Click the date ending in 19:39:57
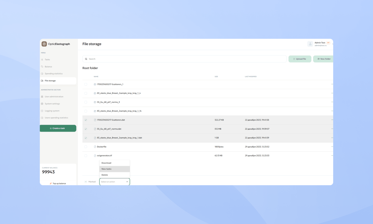The height and width of the screenshot is (224, 373). pyautogui.click(x=257, y=129)
